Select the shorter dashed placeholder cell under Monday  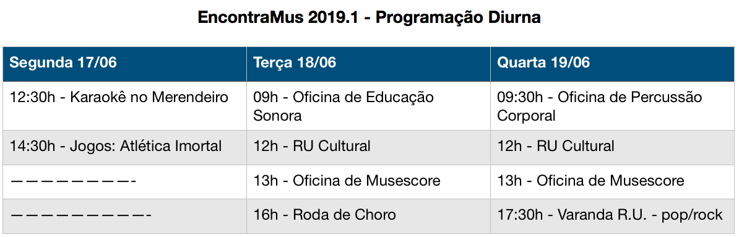(x=125, y=182)
